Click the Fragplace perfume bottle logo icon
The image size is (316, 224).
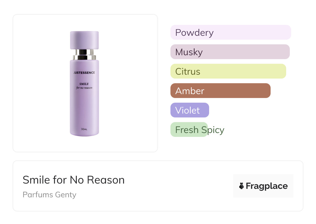(x=242, y=186)
